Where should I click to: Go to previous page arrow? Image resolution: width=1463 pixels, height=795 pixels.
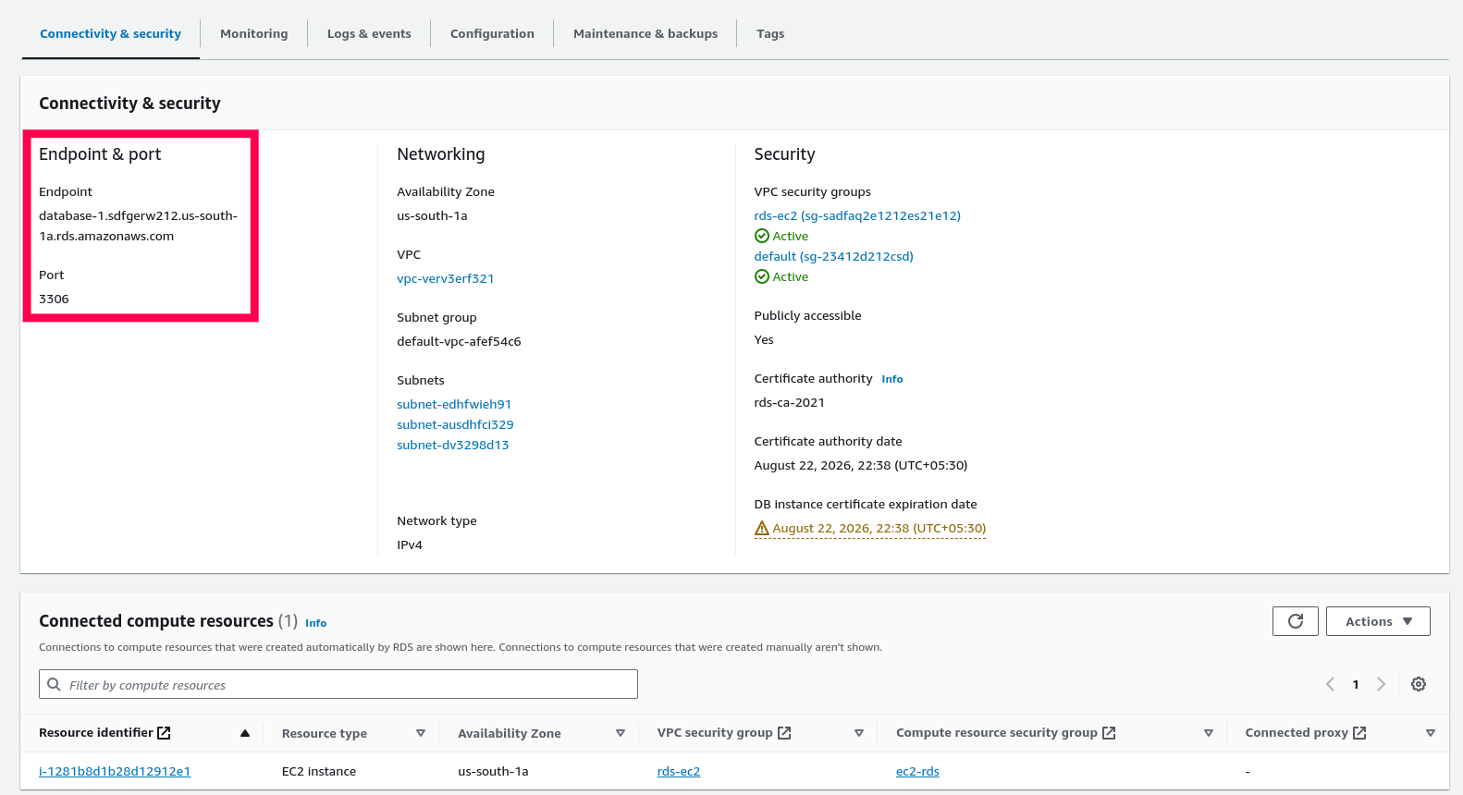(1330, 684)
